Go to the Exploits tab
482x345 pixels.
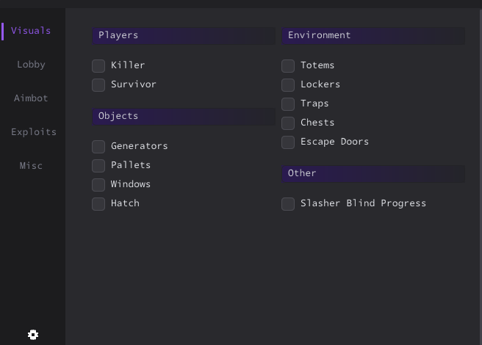34,132
